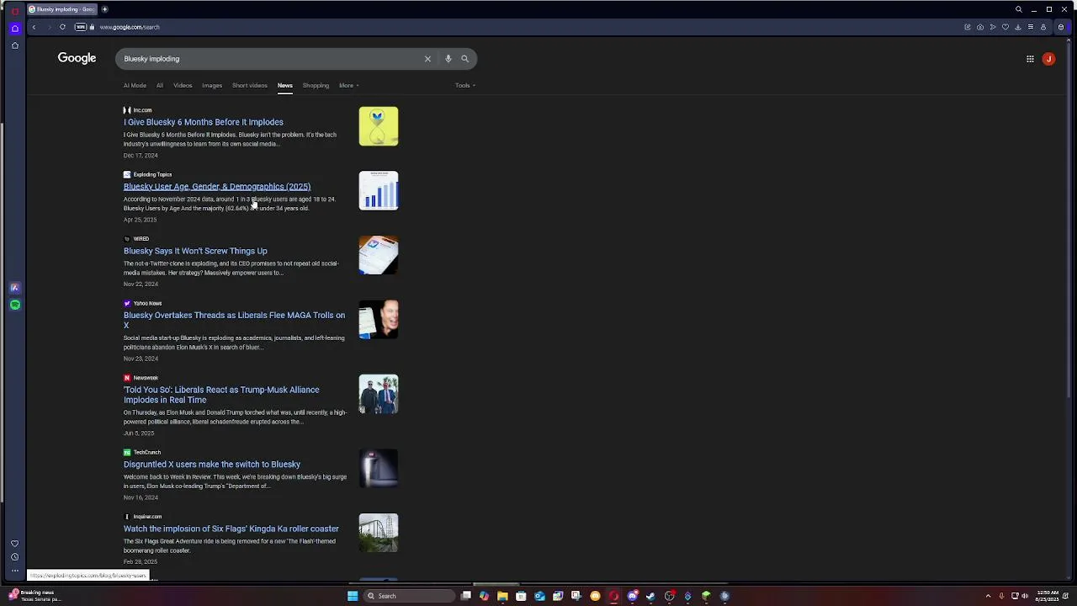Go to the Google logo homepage
Image resolution: width=1077 pixels, height=606 pixels.
[77, 58]
